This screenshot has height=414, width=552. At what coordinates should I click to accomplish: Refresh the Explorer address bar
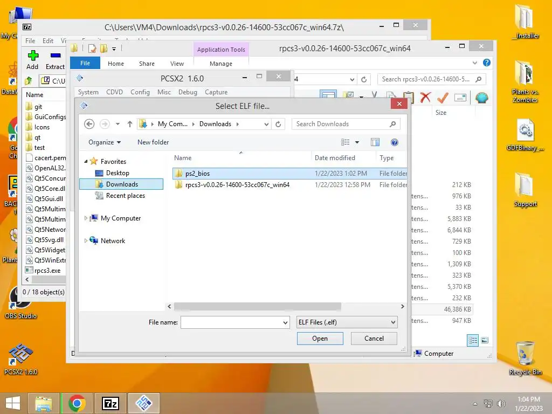(364, 79)
